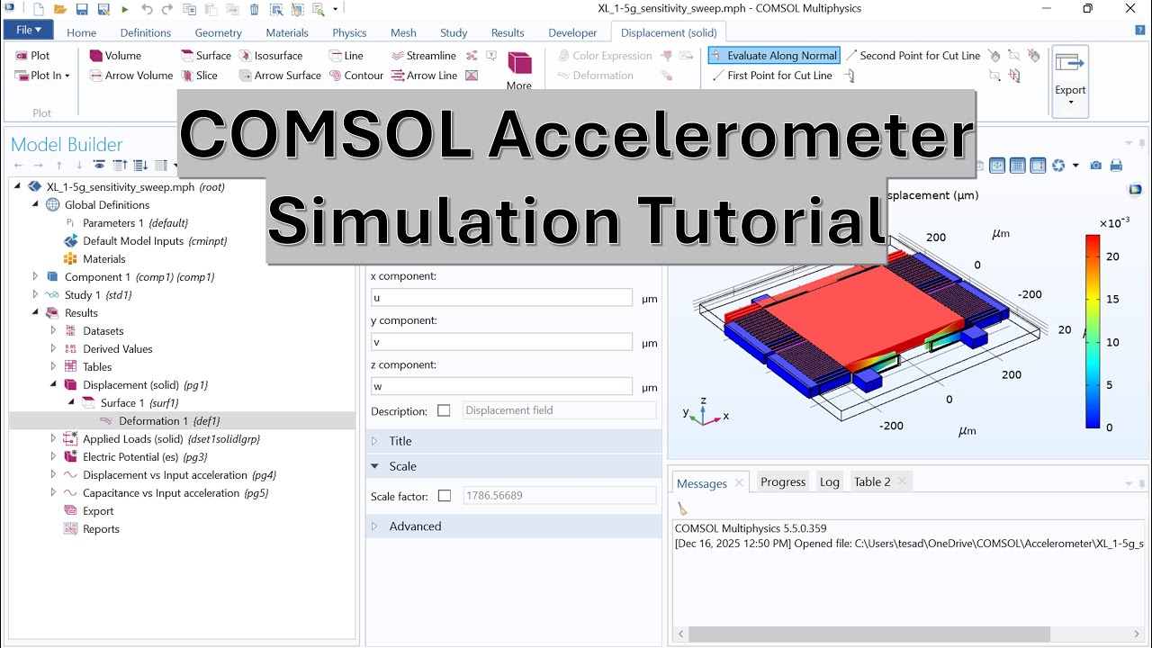Open the Geometry ribbon tab
The image size is (1152, 648).
[219, 32]
